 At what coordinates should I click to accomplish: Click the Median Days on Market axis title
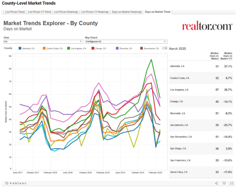6,112
